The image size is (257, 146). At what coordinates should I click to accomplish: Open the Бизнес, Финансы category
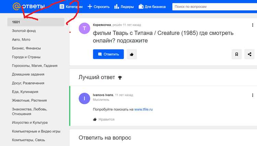point(26,48)
